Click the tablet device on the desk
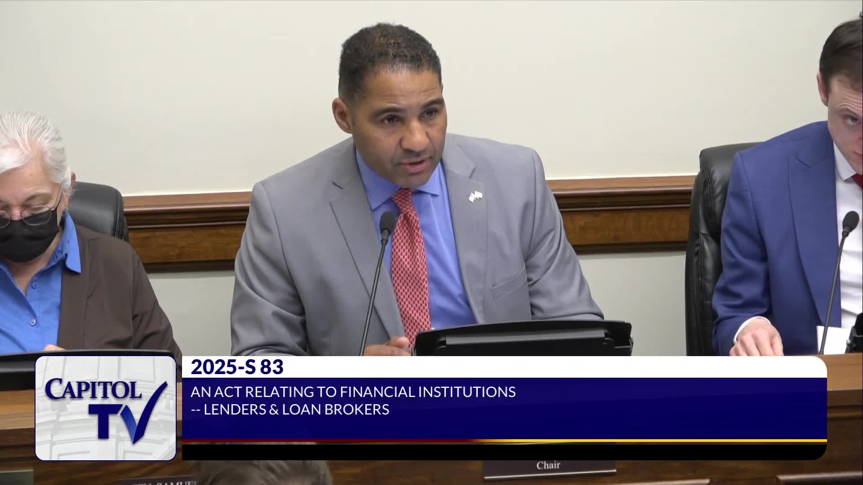The image size is (863, 485). pyautogui.click(x=521, y=339)
